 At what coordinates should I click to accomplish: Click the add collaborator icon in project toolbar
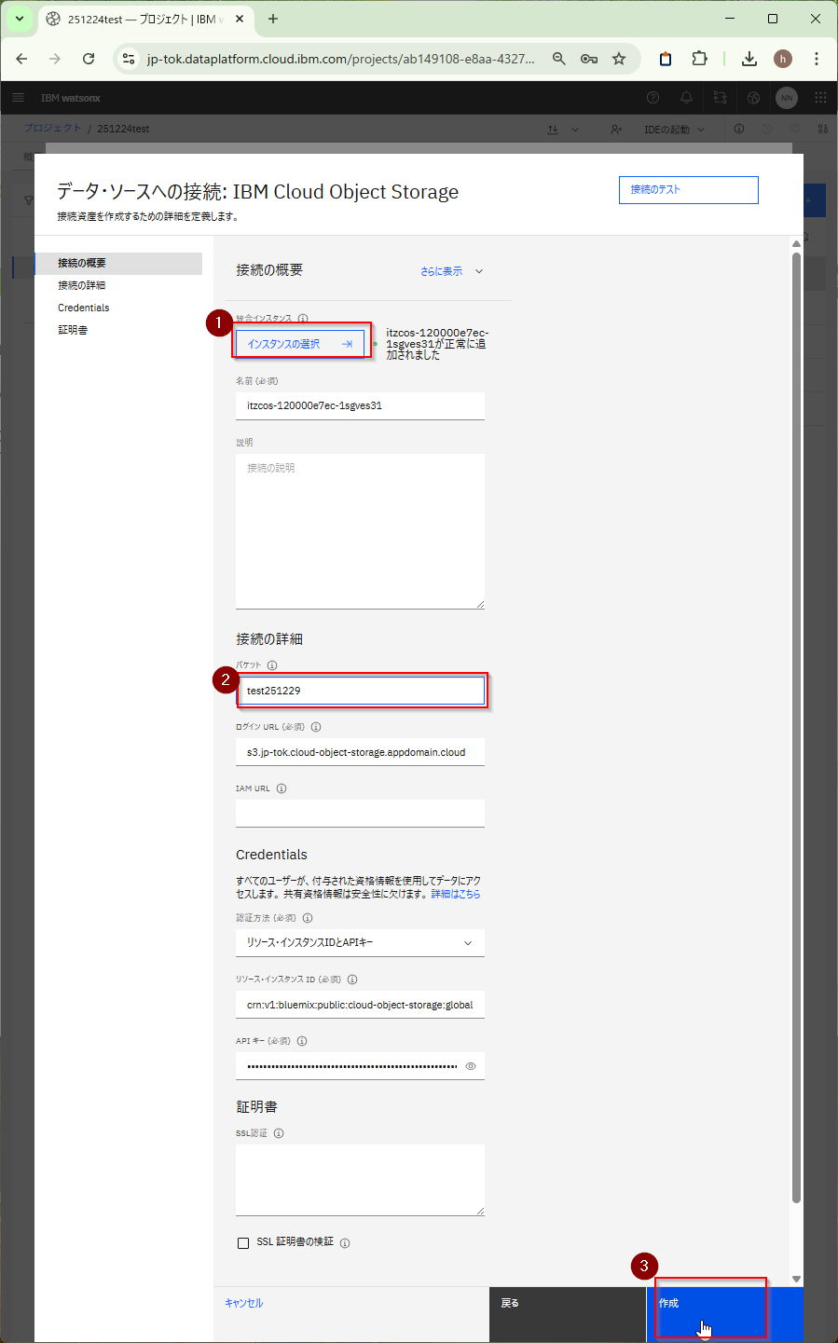[x=616, y=130]
